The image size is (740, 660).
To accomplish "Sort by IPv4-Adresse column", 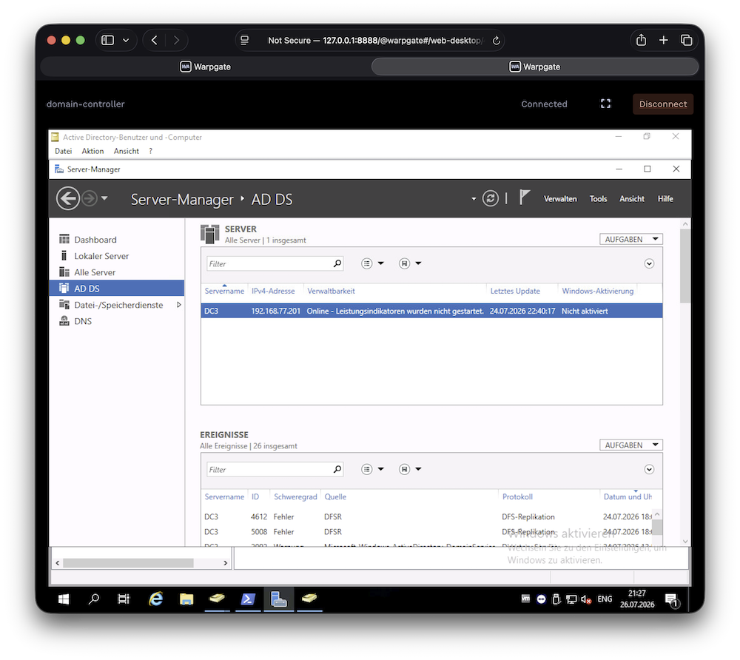I will tap(273, 291).
